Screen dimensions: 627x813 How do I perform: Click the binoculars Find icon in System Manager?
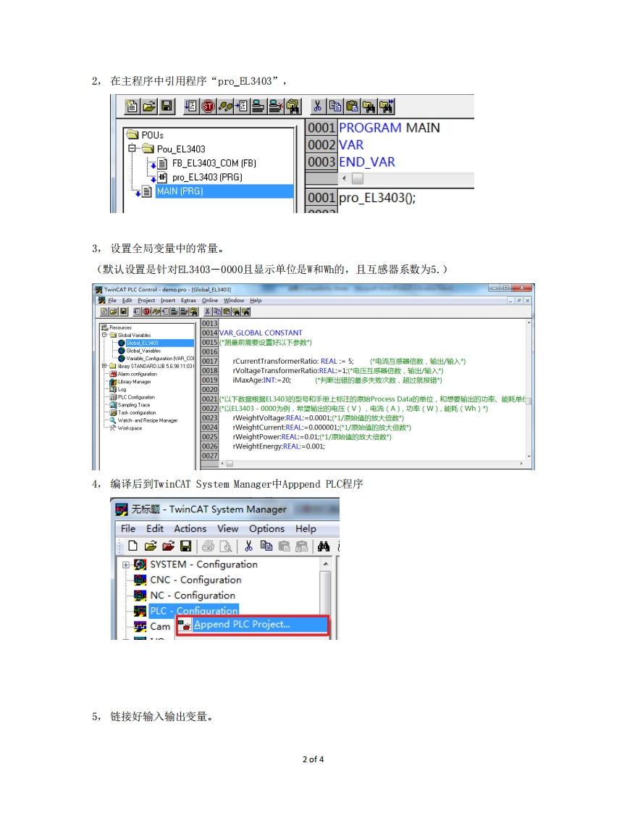(324, 546)
